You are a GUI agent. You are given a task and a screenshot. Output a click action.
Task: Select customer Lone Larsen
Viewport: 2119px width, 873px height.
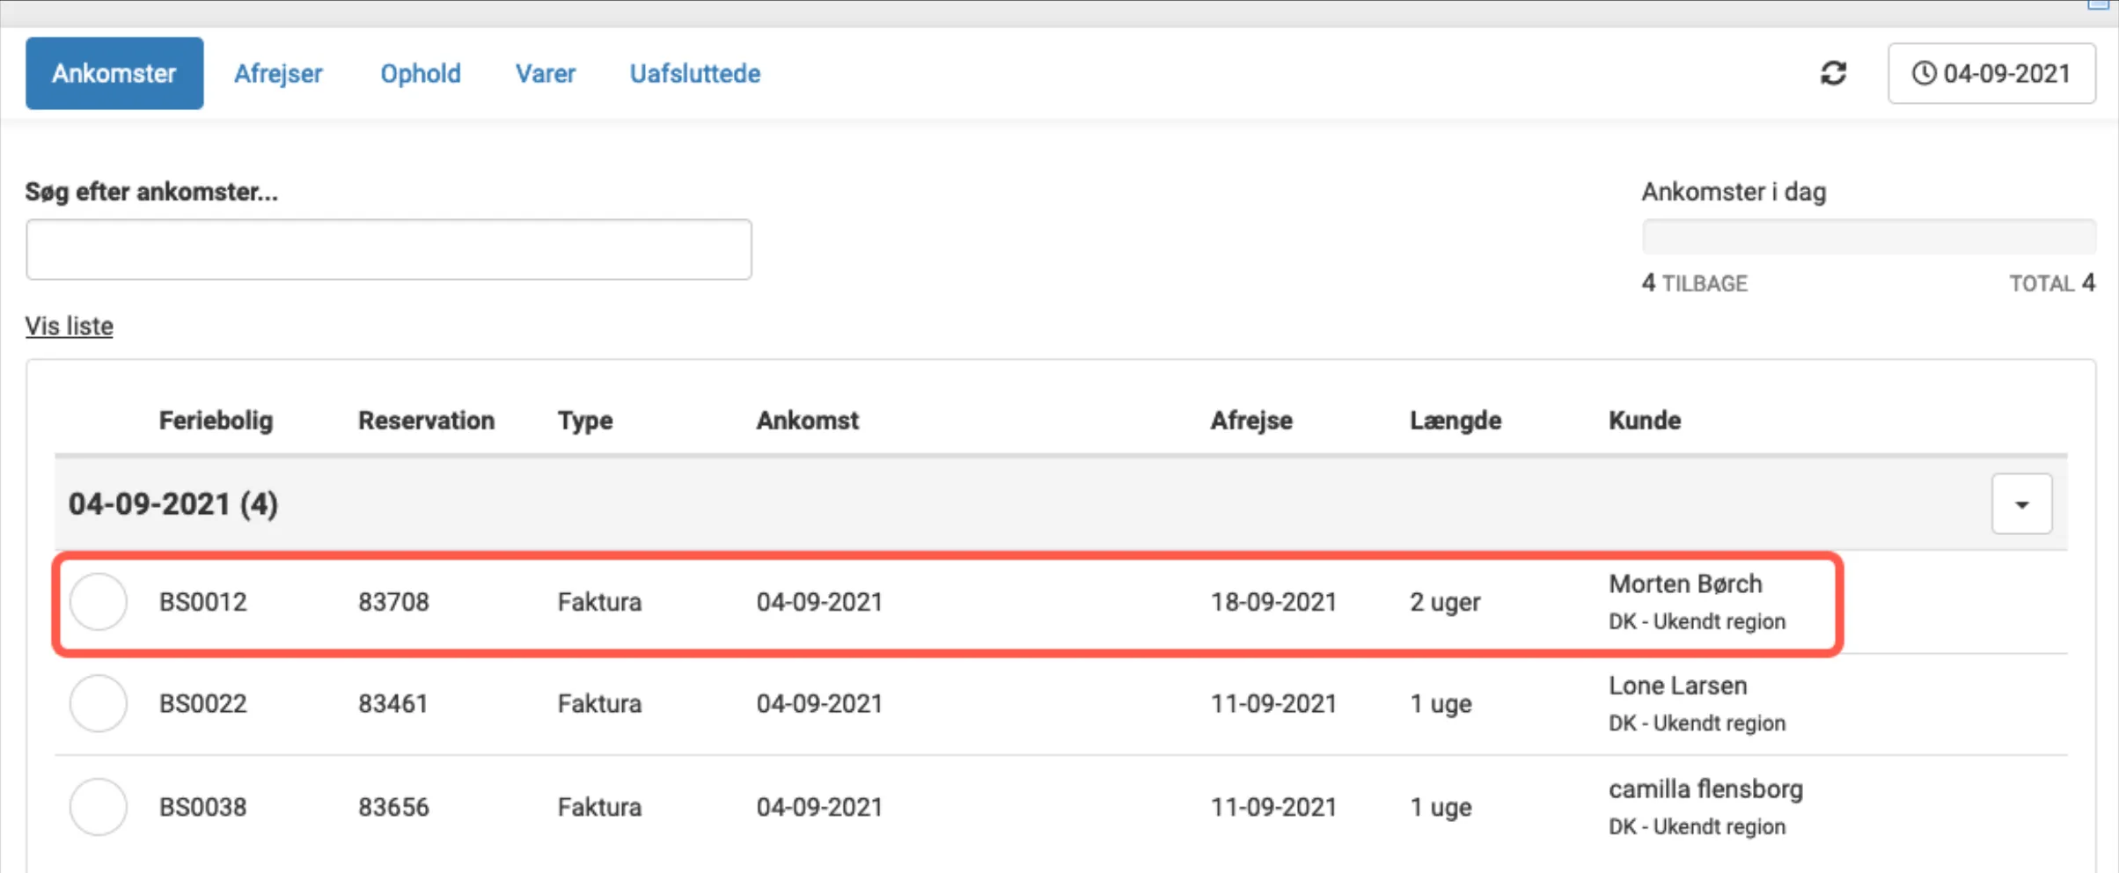pyautogui.click(x=1677, y=686)
